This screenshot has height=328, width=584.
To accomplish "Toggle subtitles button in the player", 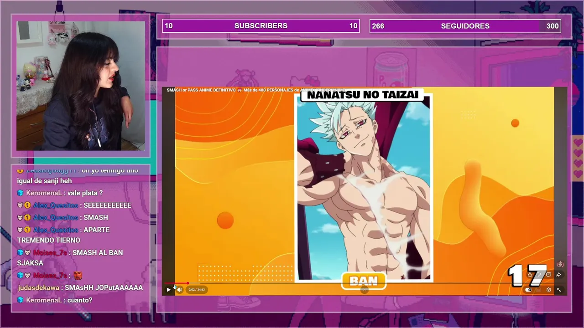I will [x=538, y=290].
